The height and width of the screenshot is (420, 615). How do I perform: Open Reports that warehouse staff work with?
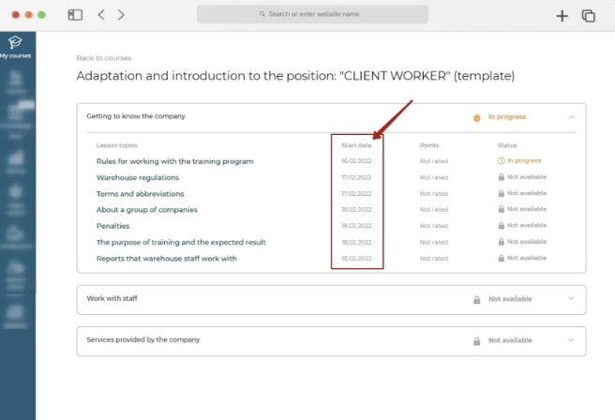point(167,259)
